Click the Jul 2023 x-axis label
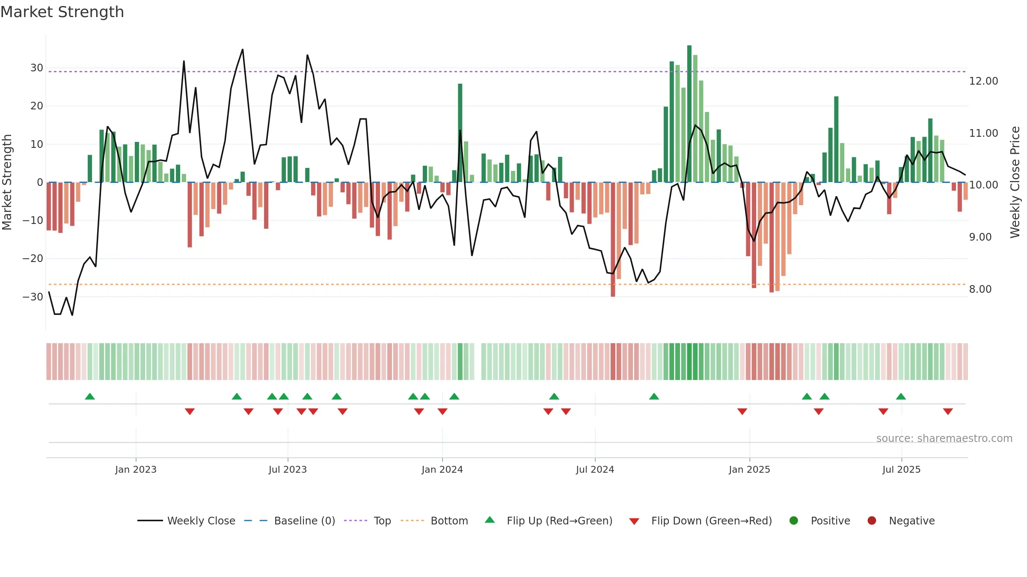The height and width of the screenshot is (577, 1027). [288, 469]
